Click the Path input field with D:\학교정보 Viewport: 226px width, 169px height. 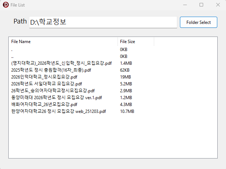pos(103,22)
